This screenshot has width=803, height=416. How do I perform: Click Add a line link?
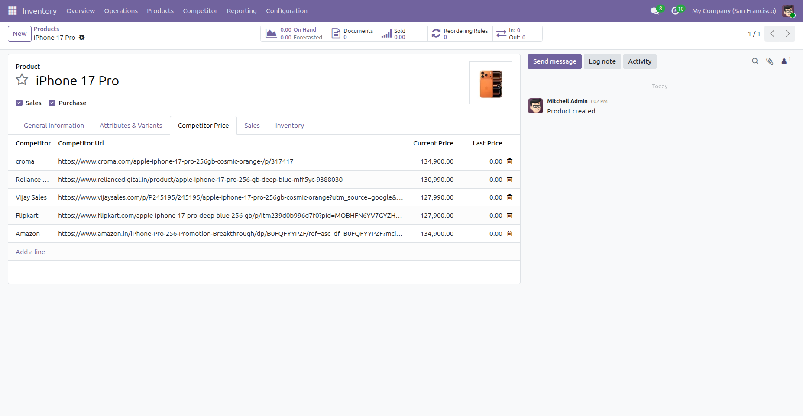pos(30,252)
